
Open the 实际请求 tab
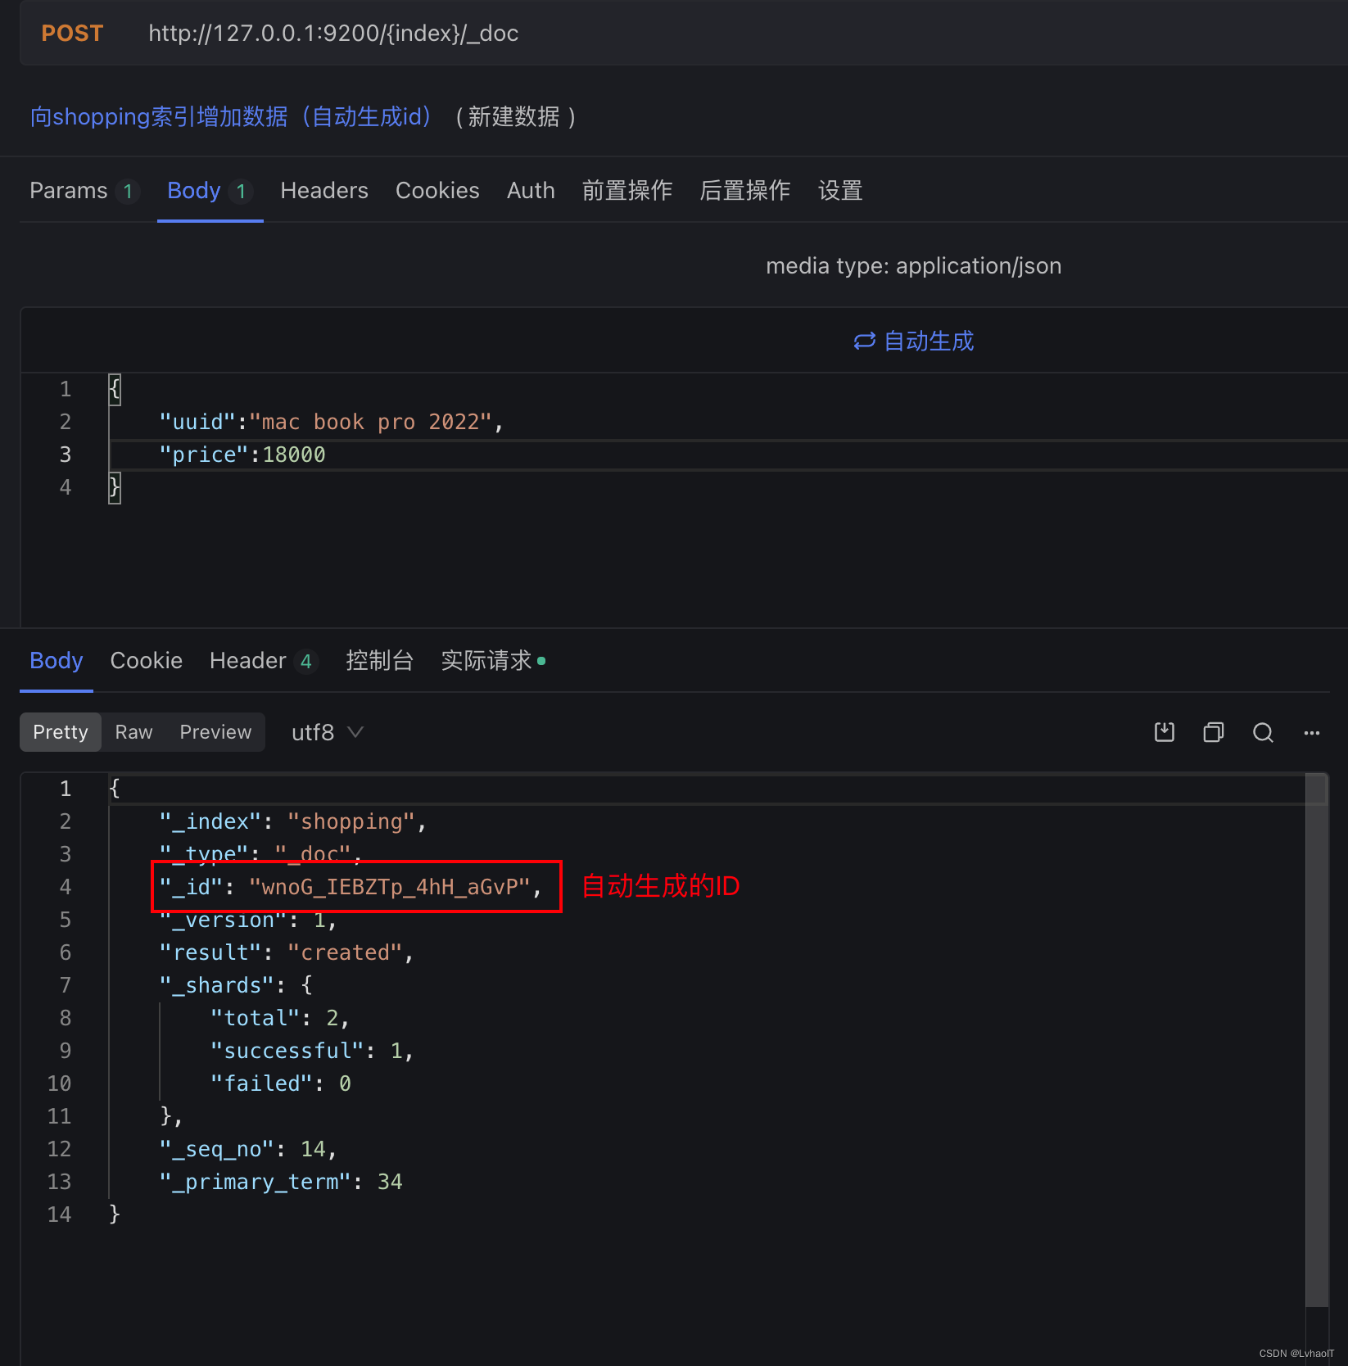coord(493,661)
